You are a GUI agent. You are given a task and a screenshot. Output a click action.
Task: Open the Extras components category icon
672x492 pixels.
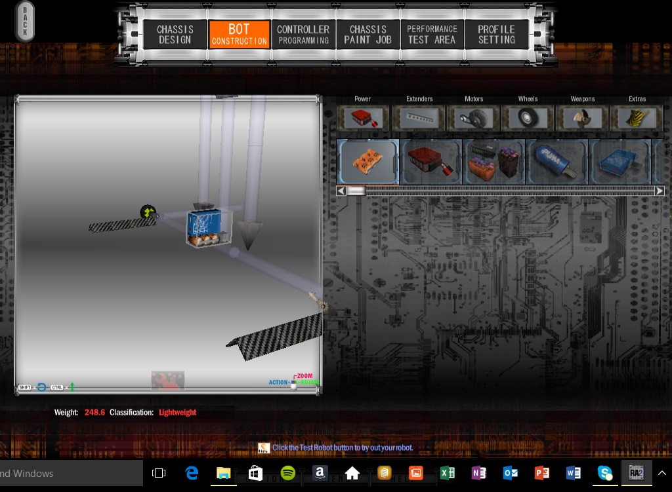coord(637,118)
